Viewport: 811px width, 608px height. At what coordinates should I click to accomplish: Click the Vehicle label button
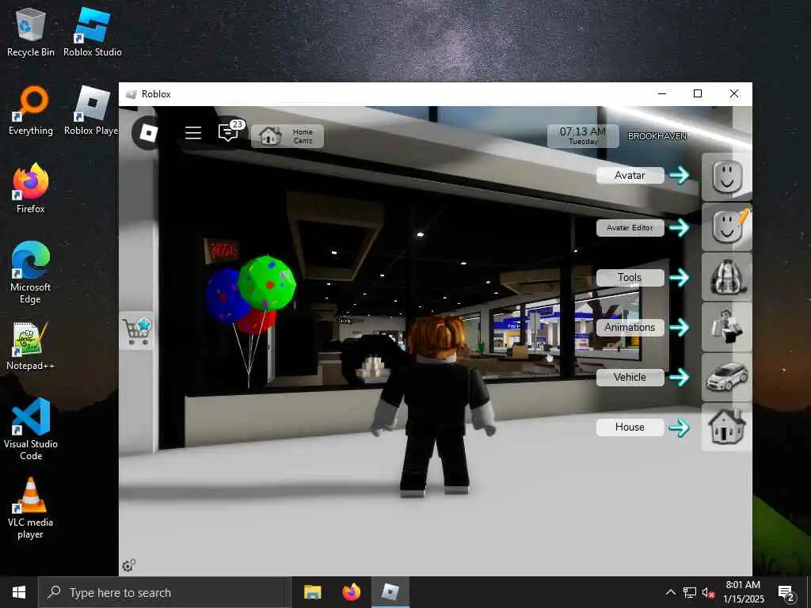pos(630,378)
